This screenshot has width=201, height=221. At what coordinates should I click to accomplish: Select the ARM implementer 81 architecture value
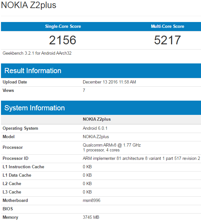[141, 159]
